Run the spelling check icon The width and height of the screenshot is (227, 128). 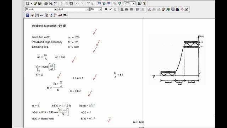tap(55, 3)
